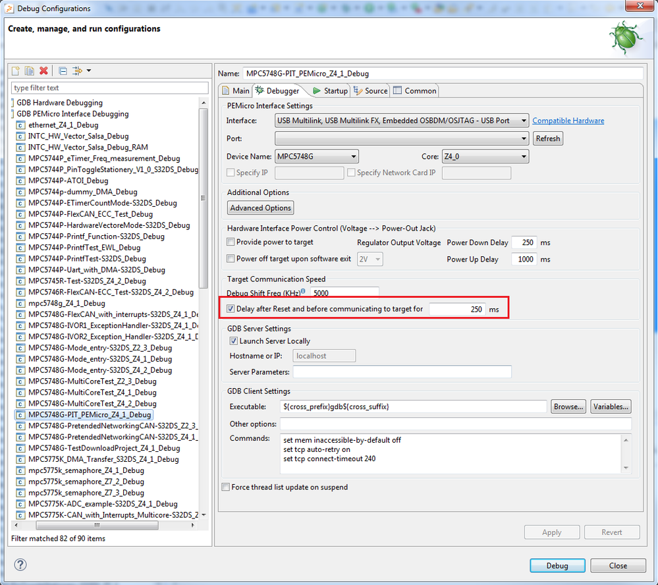Click the delay value 250 ms field
Screen dimensions: 658x585
[457, 309]
